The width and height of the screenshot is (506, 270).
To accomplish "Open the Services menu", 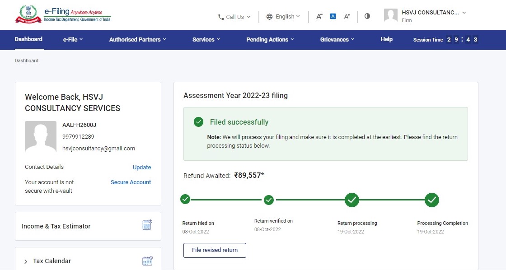I will [x=206, y=39].
